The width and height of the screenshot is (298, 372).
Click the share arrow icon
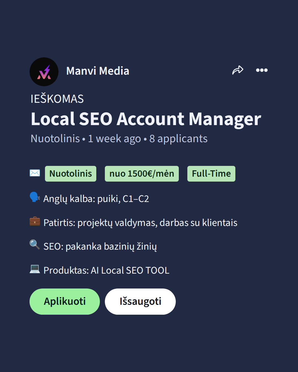point(238,70)
